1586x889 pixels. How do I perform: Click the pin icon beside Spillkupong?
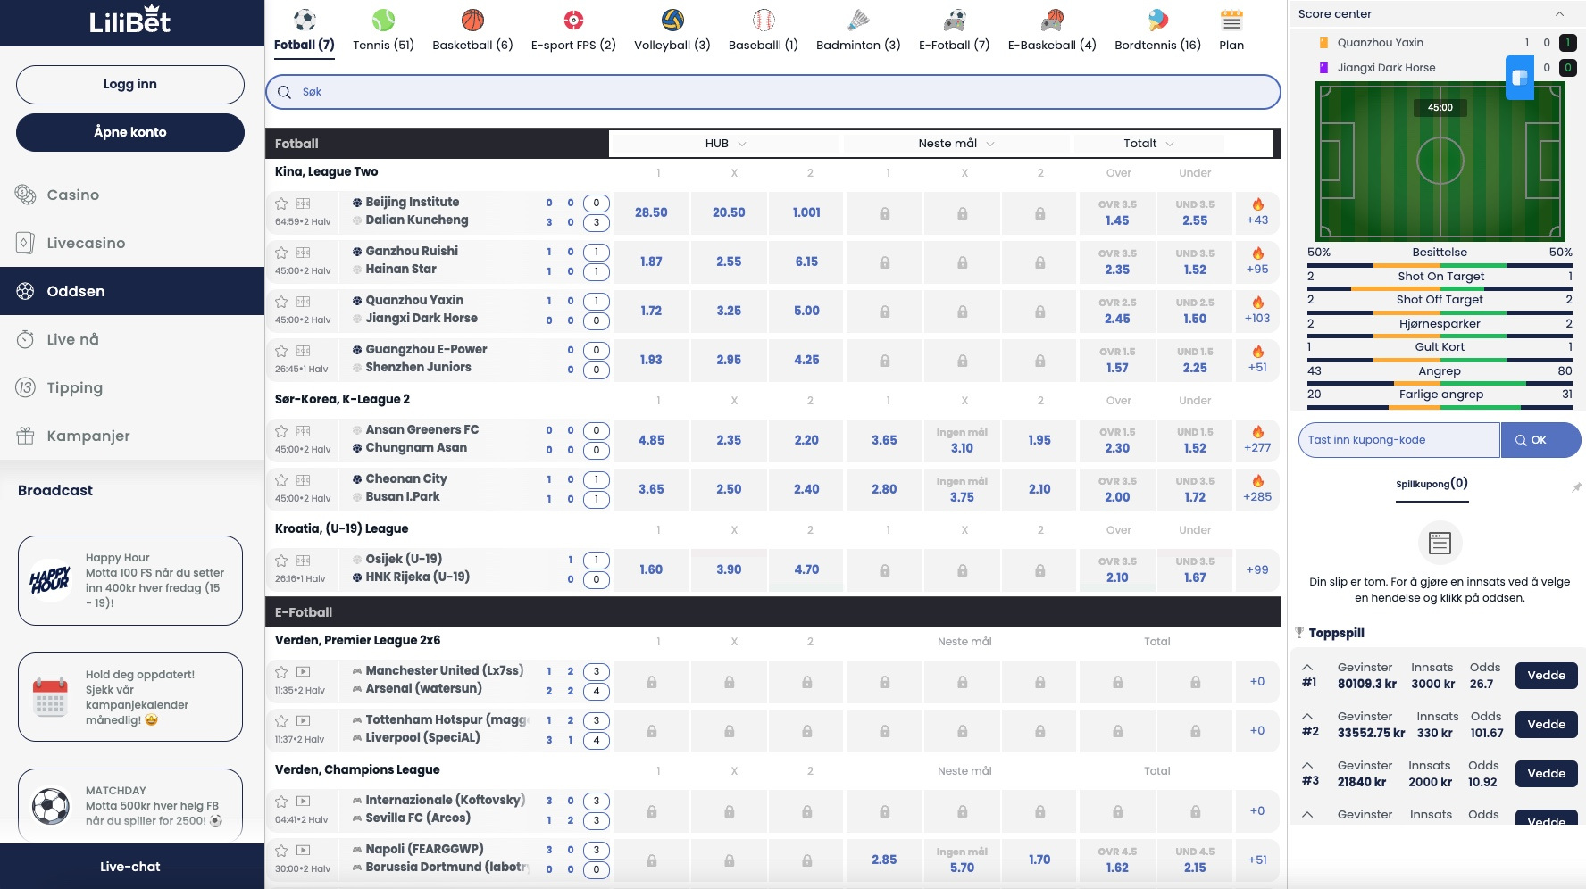coord(1576,486)
